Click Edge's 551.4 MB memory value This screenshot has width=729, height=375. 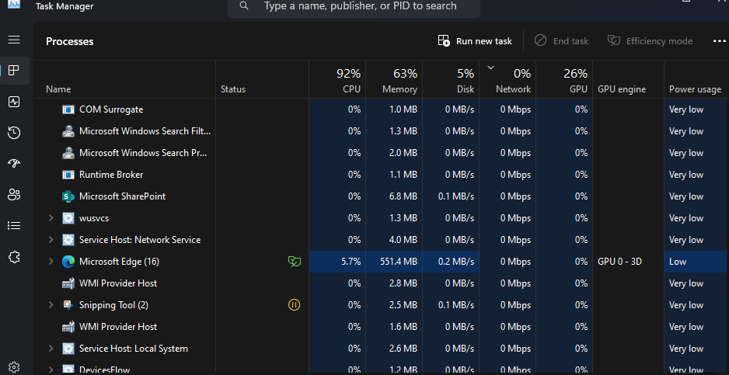[399, 262]
